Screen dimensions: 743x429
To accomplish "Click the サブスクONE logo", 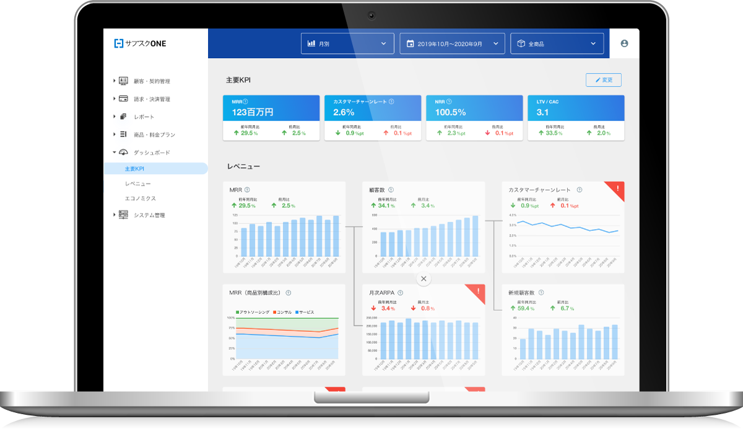I will [x=141, y=43].
